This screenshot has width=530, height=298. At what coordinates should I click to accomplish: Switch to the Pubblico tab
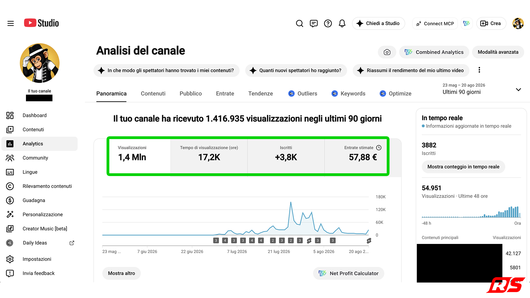[x=191, y=94]
